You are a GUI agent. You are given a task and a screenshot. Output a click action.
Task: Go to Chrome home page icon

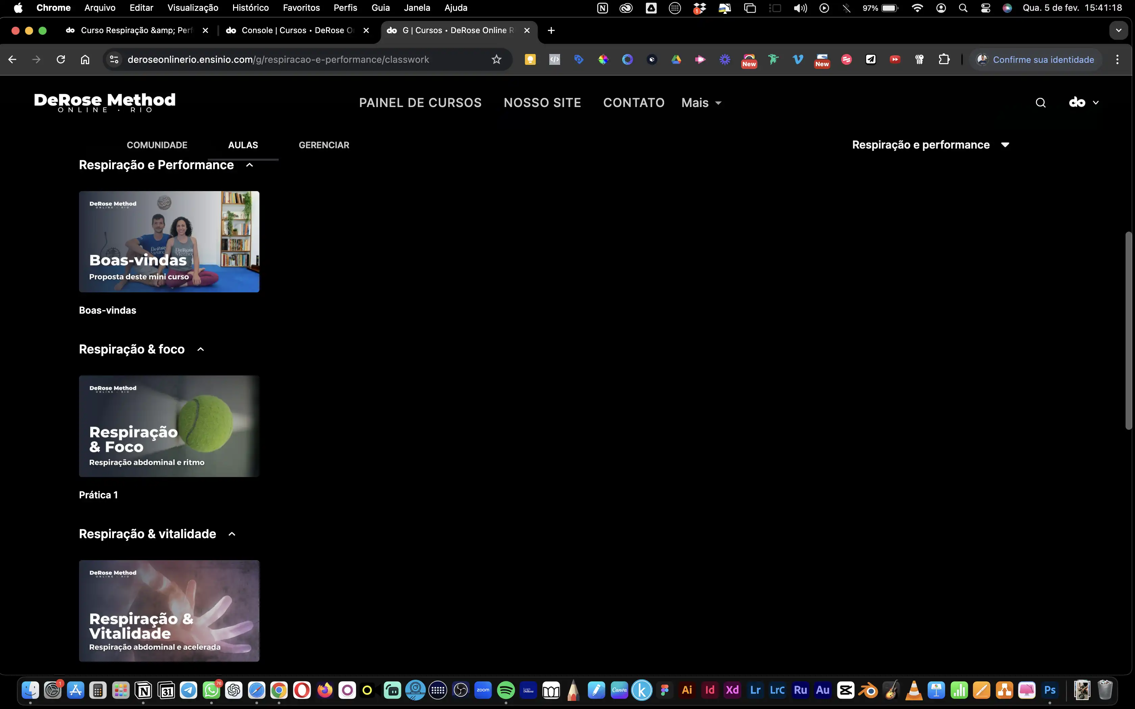[85, 59]
